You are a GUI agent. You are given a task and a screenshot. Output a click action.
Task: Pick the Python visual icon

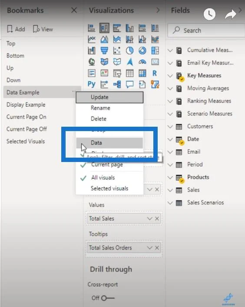tap(91, 84)
